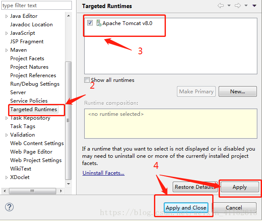This screenshot has height=221, width=262.
Task: Open Web Content Settings page
Action: (37, 143)
